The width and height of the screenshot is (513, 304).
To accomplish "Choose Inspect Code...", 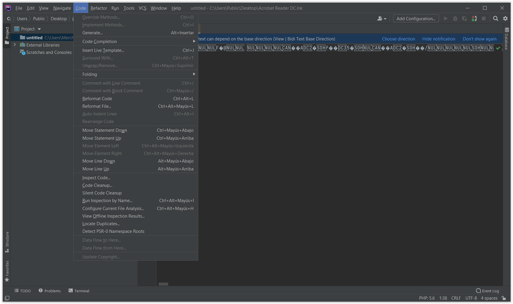I will click(136, 177).
